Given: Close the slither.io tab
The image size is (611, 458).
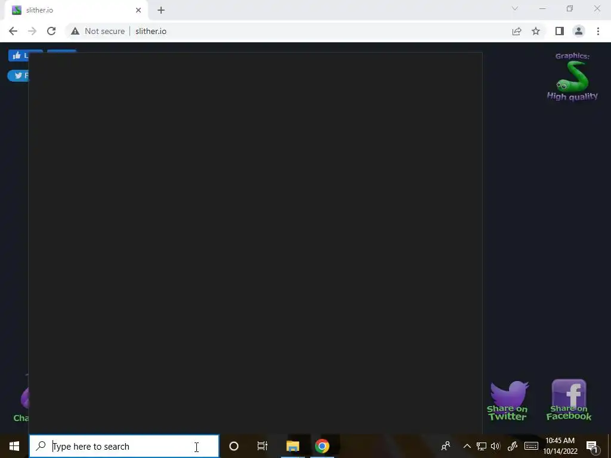Looking at the screenshot, I should (138, 10).
